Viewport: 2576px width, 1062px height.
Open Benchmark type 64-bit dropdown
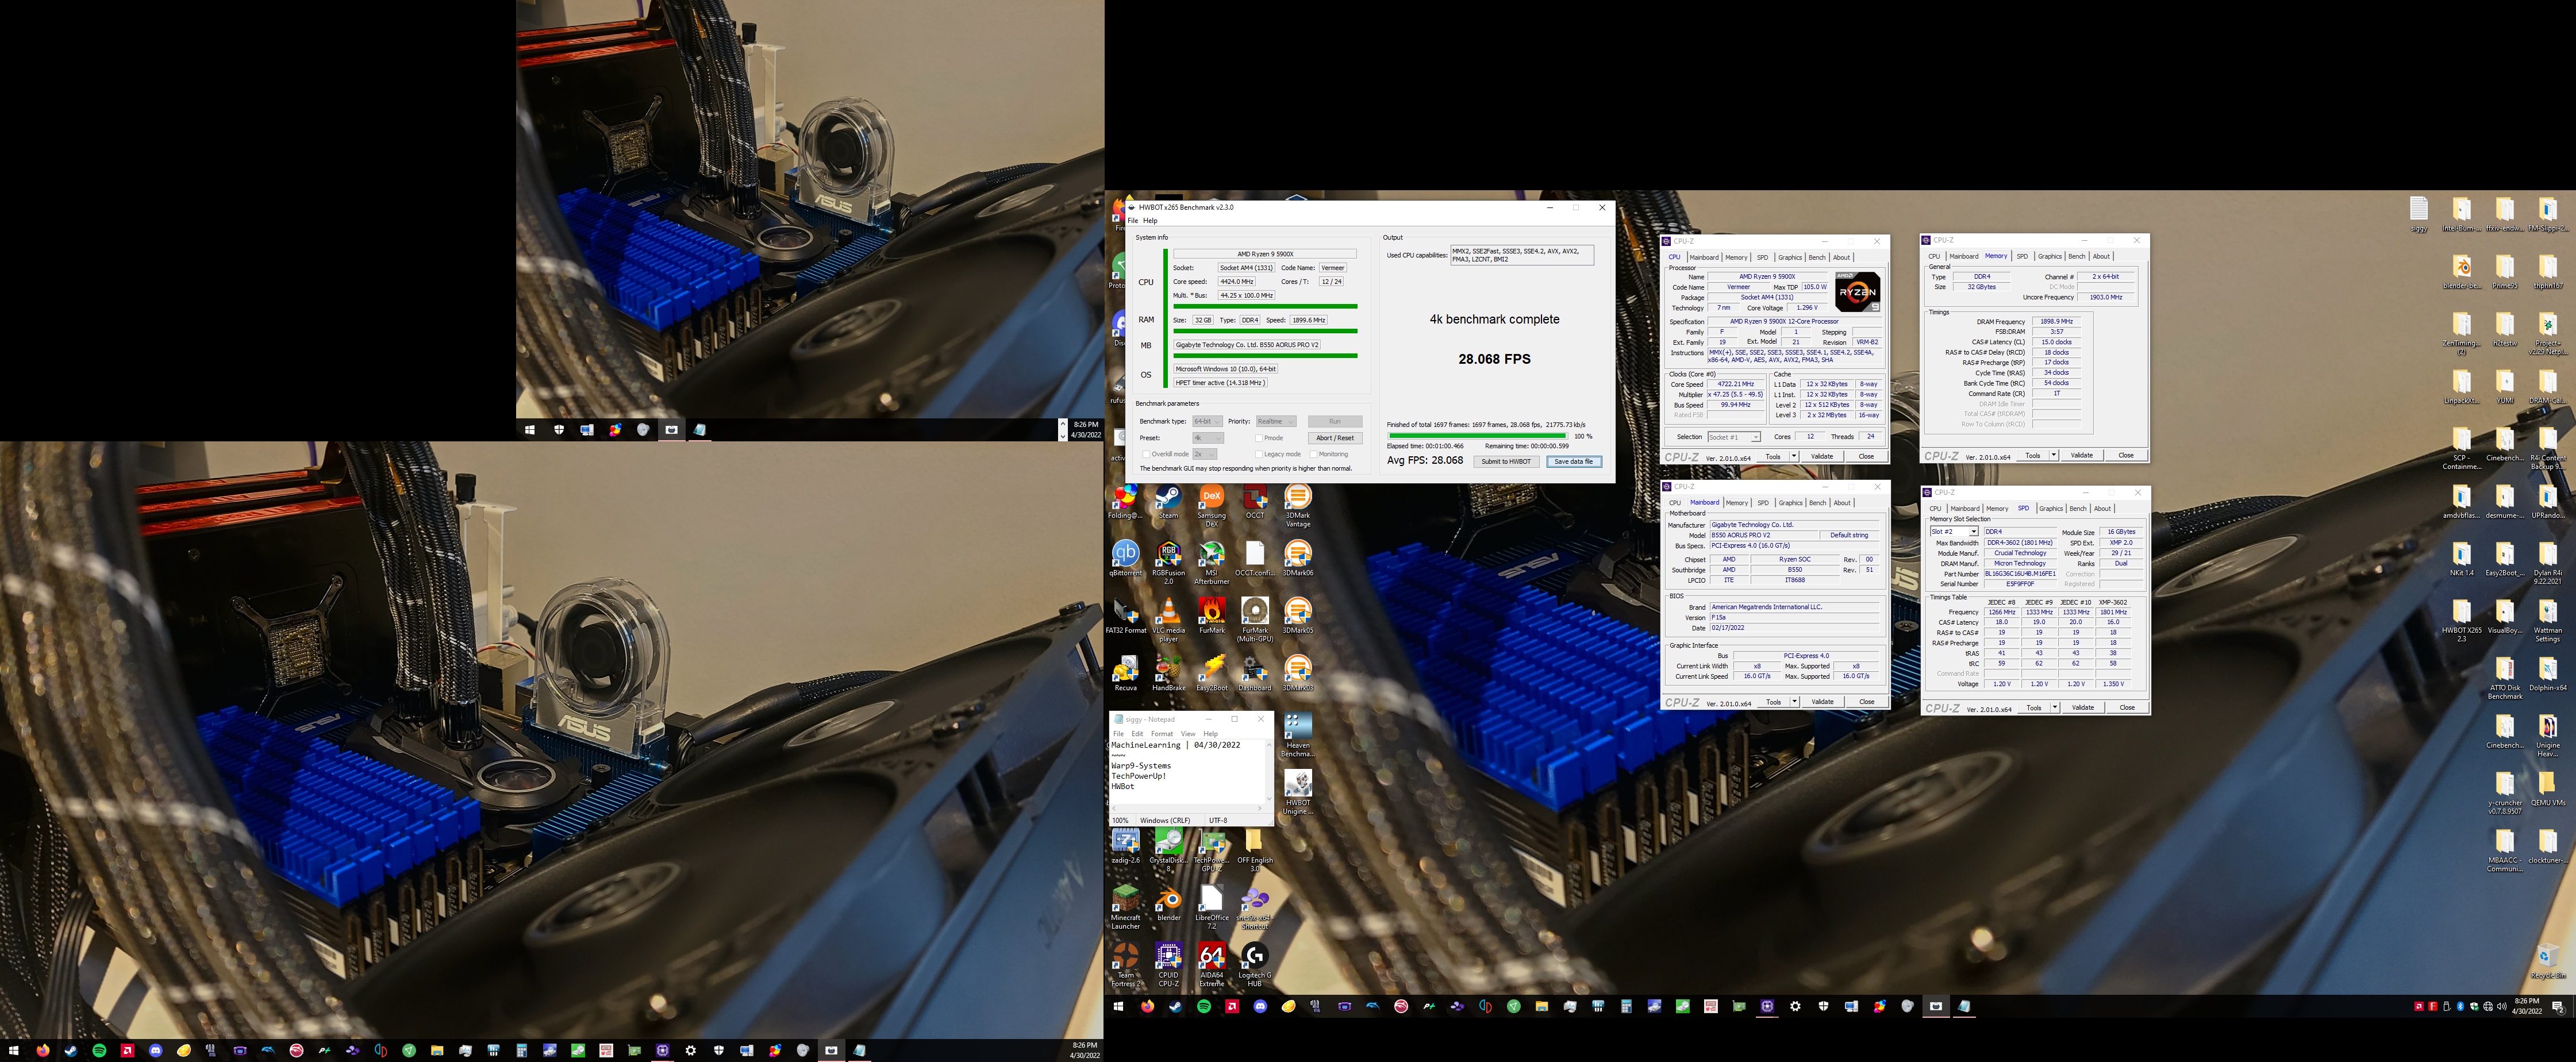1207,421
